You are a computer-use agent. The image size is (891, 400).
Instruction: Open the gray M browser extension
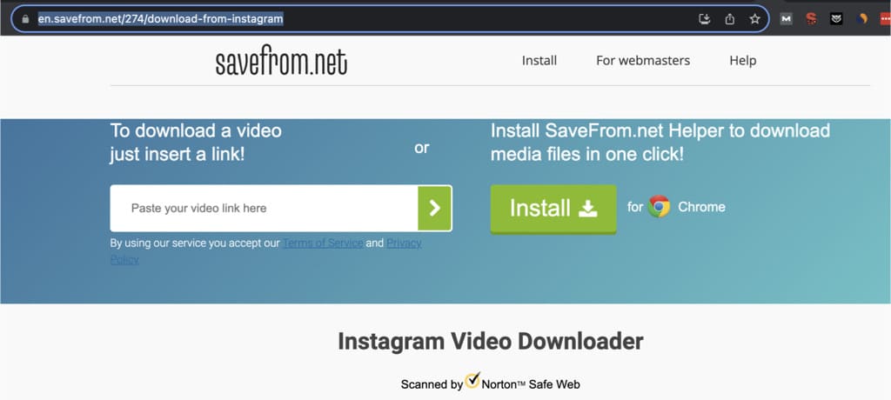(786, 19)
